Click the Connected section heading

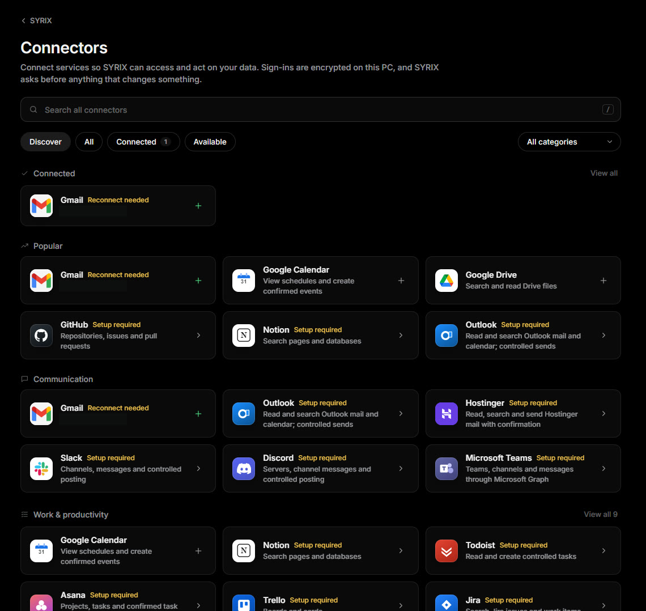54,173
